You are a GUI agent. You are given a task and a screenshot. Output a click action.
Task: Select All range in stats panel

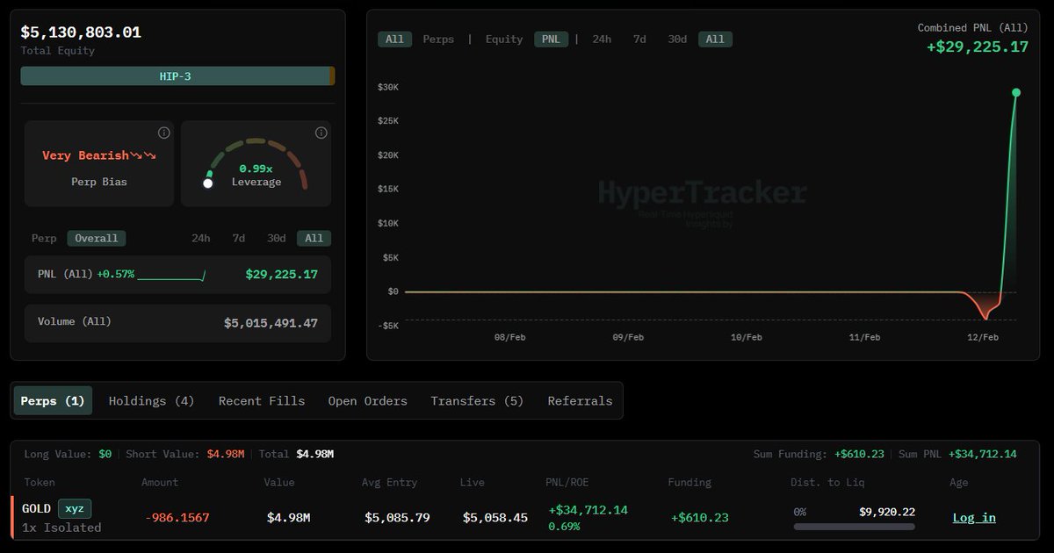coord(314,238)
